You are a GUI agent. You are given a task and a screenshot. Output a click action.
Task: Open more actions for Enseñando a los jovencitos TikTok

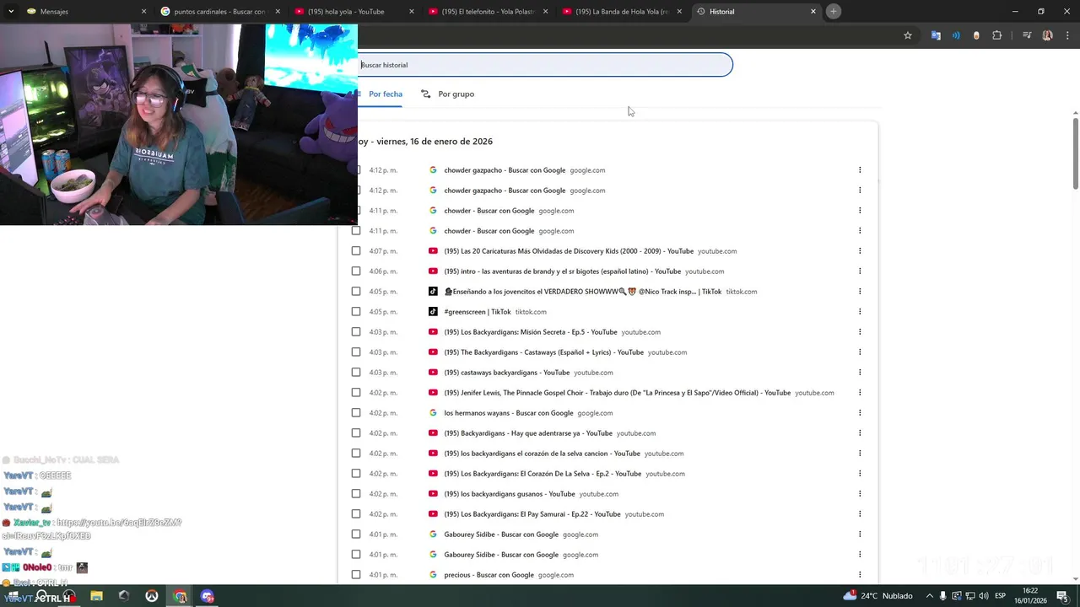(x=860, y=292)
